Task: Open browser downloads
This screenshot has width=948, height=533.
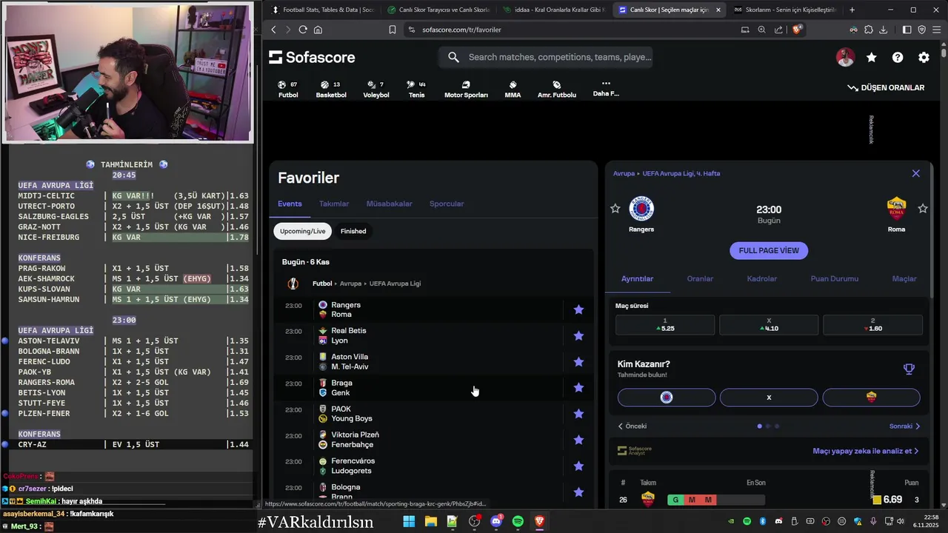Action: 884,30
